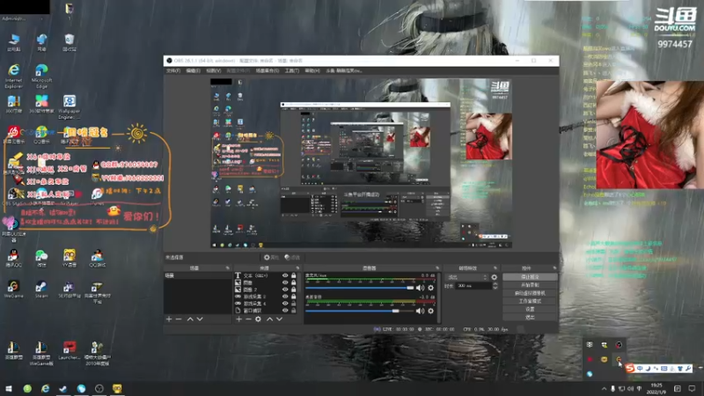Open the transition properties gear icon
The width and height of the screenshot is (704, 396).
(495, 277)
